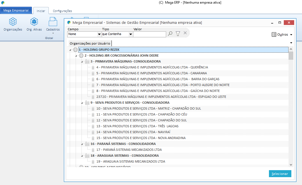
Task: Select 8 - PRIMAVERA MÁQUINAS - GAÚCHA DO NORTE
Action: [158, 91]
